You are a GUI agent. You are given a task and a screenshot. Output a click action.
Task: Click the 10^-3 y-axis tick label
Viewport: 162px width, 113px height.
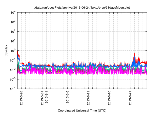pos(13,79)
